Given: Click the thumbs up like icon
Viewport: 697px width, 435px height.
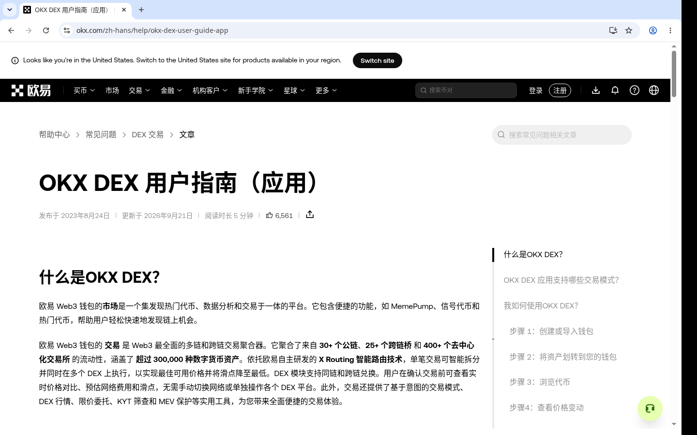Looking at the screenshot, I should [270, 215].
